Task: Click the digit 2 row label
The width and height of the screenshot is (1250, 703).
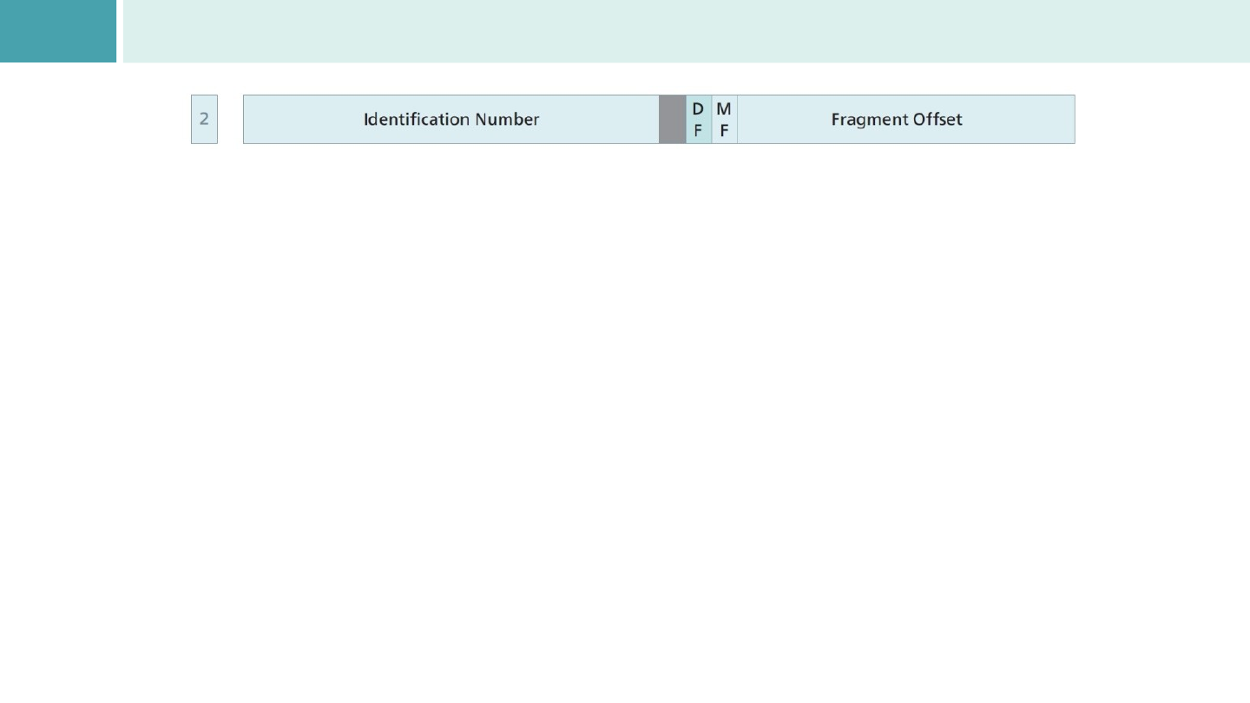Action: (204, 119)
